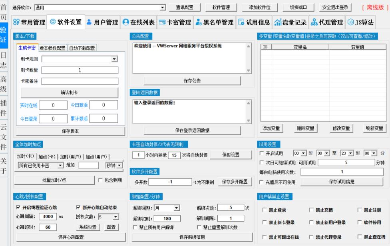This screenshot has height=246, width=390.
Task: Click the JS算法 tab icon
Action: [x=350, y=22]
